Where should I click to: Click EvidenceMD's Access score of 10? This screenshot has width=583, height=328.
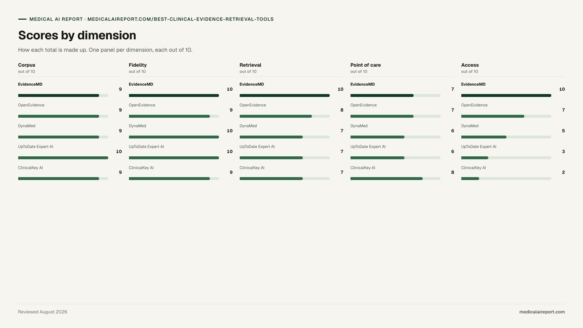click(562, 89)
